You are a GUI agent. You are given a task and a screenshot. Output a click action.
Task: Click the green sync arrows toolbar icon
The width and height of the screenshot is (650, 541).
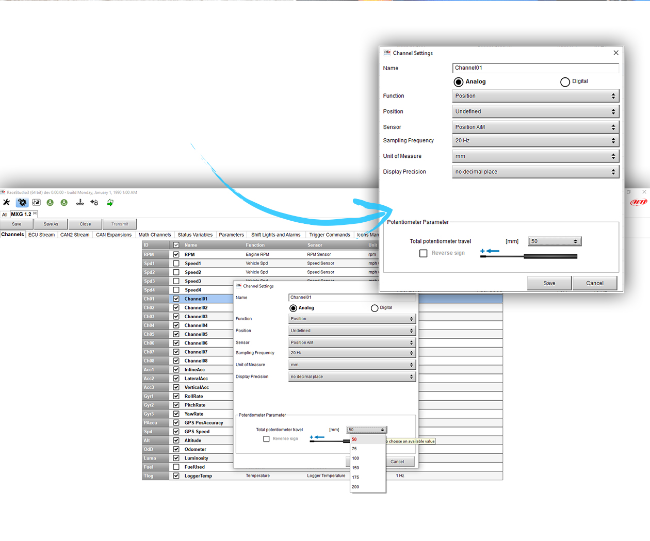click(110, 203)
